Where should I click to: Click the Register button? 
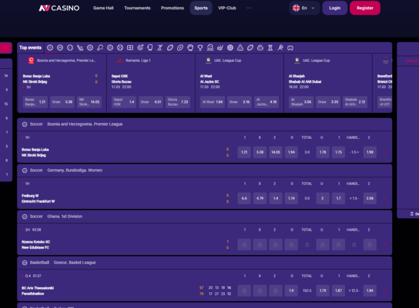tap(365, 8)
